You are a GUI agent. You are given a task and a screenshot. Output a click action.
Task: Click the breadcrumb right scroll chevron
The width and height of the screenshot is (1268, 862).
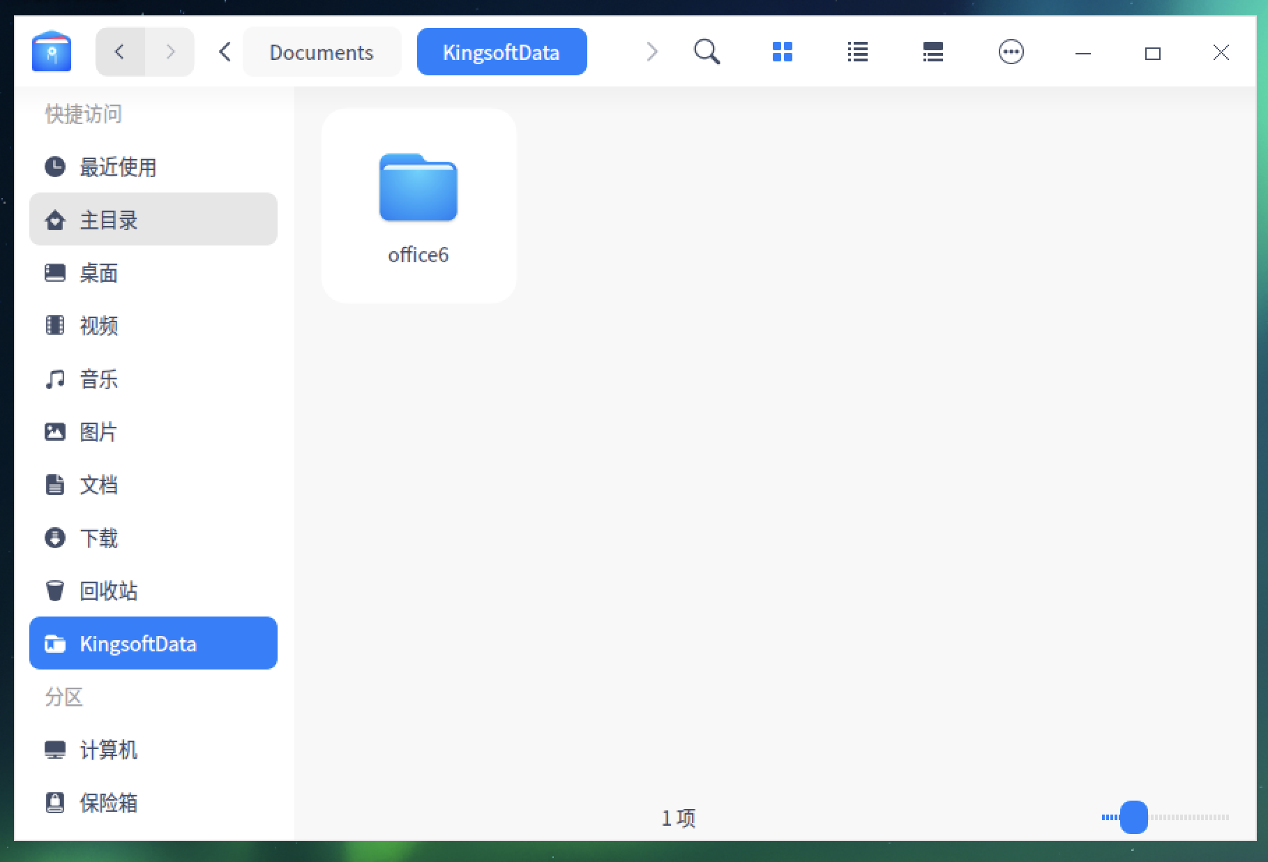[652, 52]
